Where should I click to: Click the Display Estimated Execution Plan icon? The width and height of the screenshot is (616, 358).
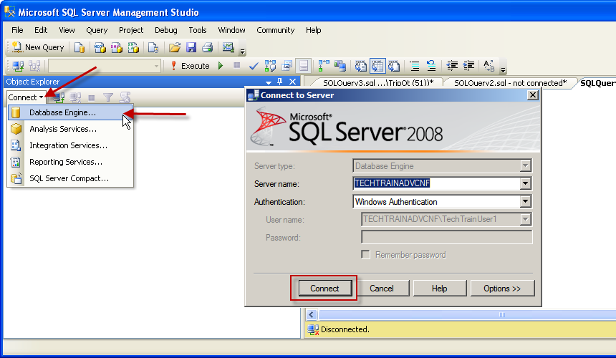(x=270, y=66)
